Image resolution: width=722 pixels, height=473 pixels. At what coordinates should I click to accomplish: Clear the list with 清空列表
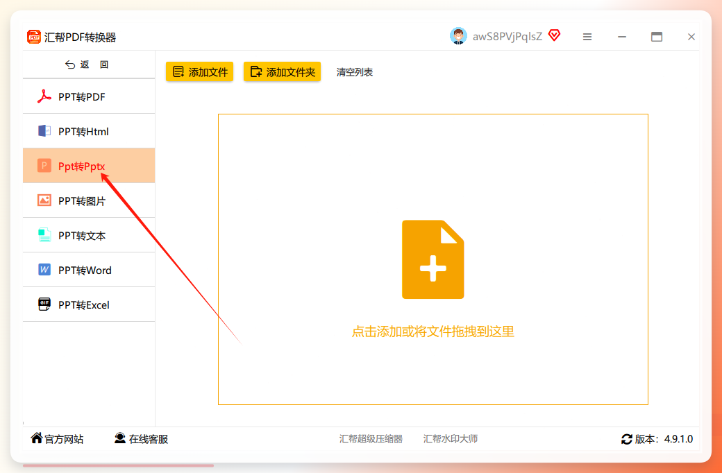355,72
